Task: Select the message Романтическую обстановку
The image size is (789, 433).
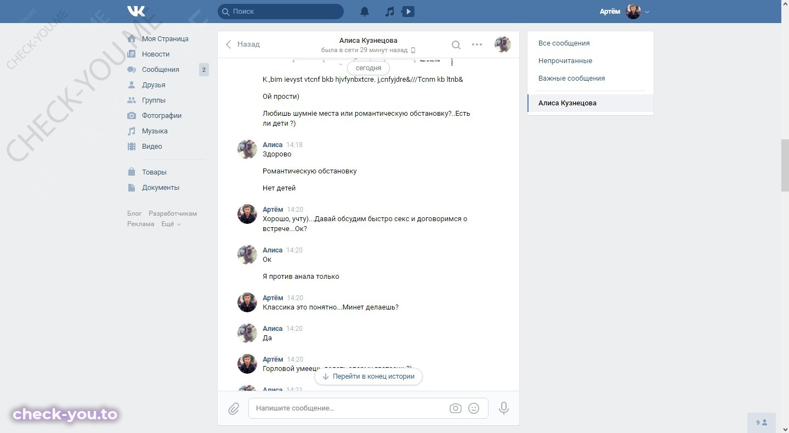Action: 310,171
